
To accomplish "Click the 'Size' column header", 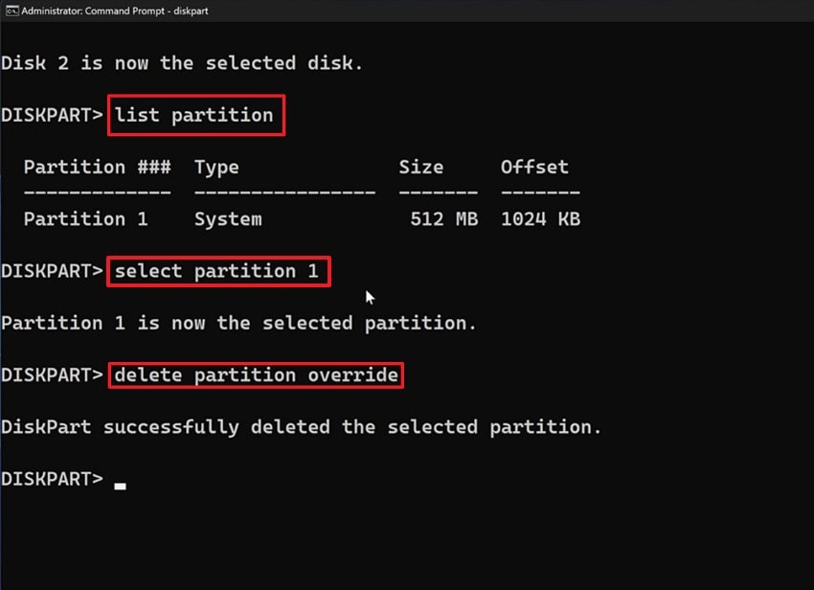I will click(x=421, y=167).
